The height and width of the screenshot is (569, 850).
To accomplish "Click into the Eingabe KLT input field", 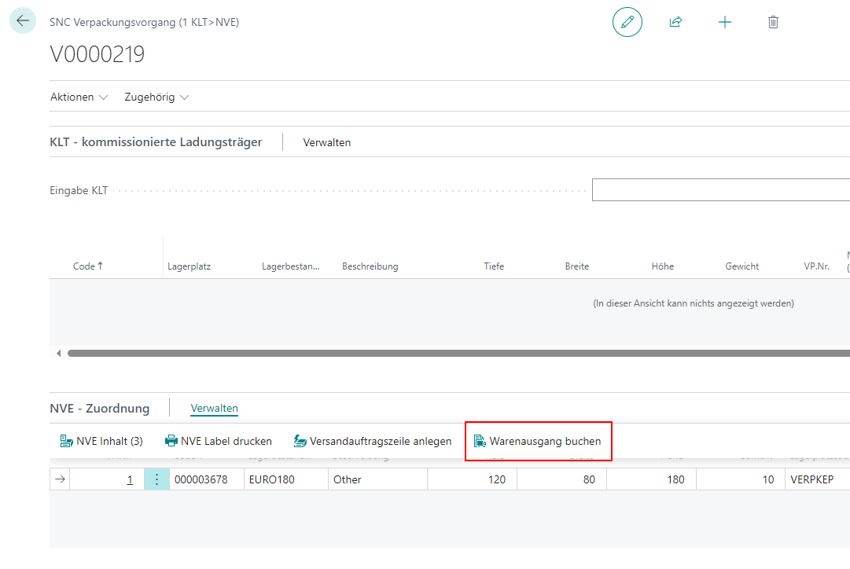I will point(719,190).
